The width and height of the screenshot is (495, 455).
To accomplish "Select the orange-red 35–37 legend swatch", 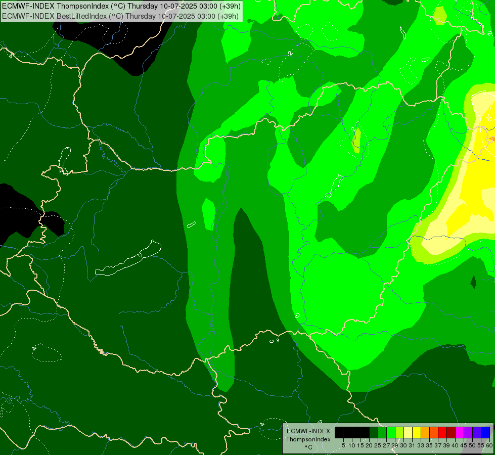I will 434,432.
